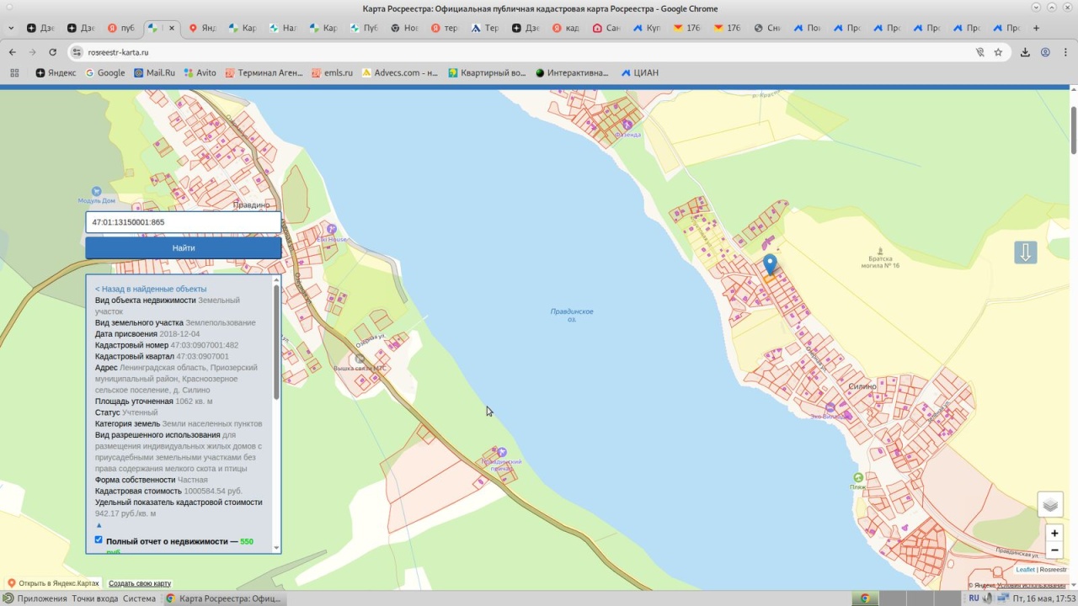This screenshot has width=1078, height=606.
Task: Close the active rosreestr tab
Action: tap(172, 28)
